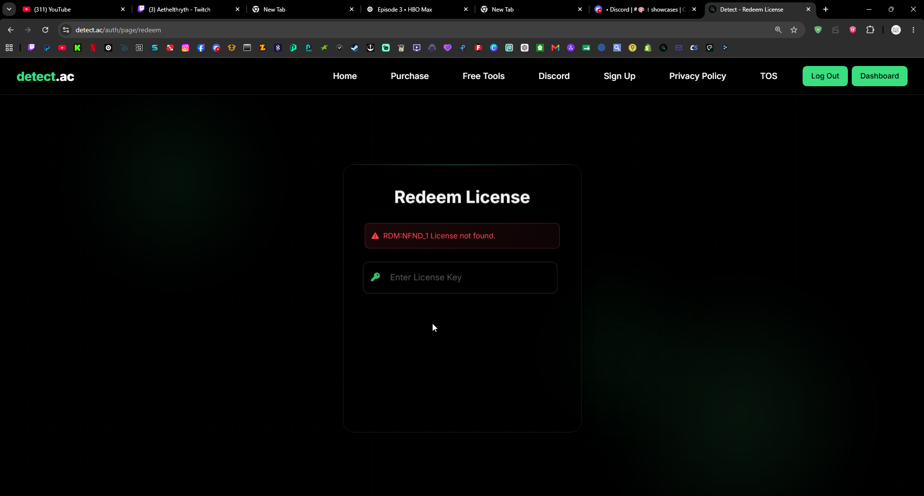Open the Chrome three-dot menu

coord(913,30)
